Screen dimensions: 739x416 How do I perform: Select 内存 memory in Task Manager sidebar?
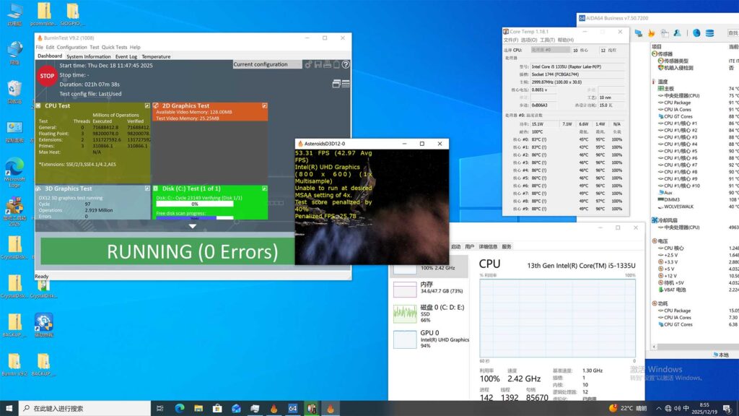point(430,287)
